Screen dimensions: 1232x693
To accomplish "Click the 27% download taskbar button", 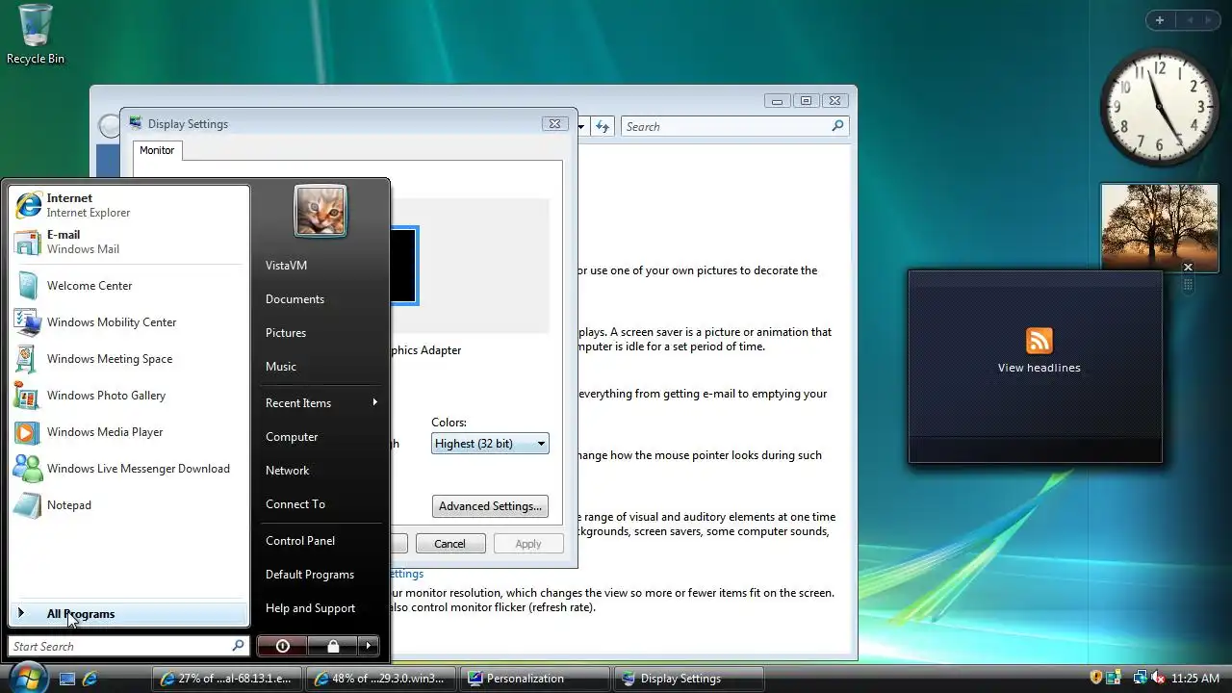I will click(x=227, y=679).
